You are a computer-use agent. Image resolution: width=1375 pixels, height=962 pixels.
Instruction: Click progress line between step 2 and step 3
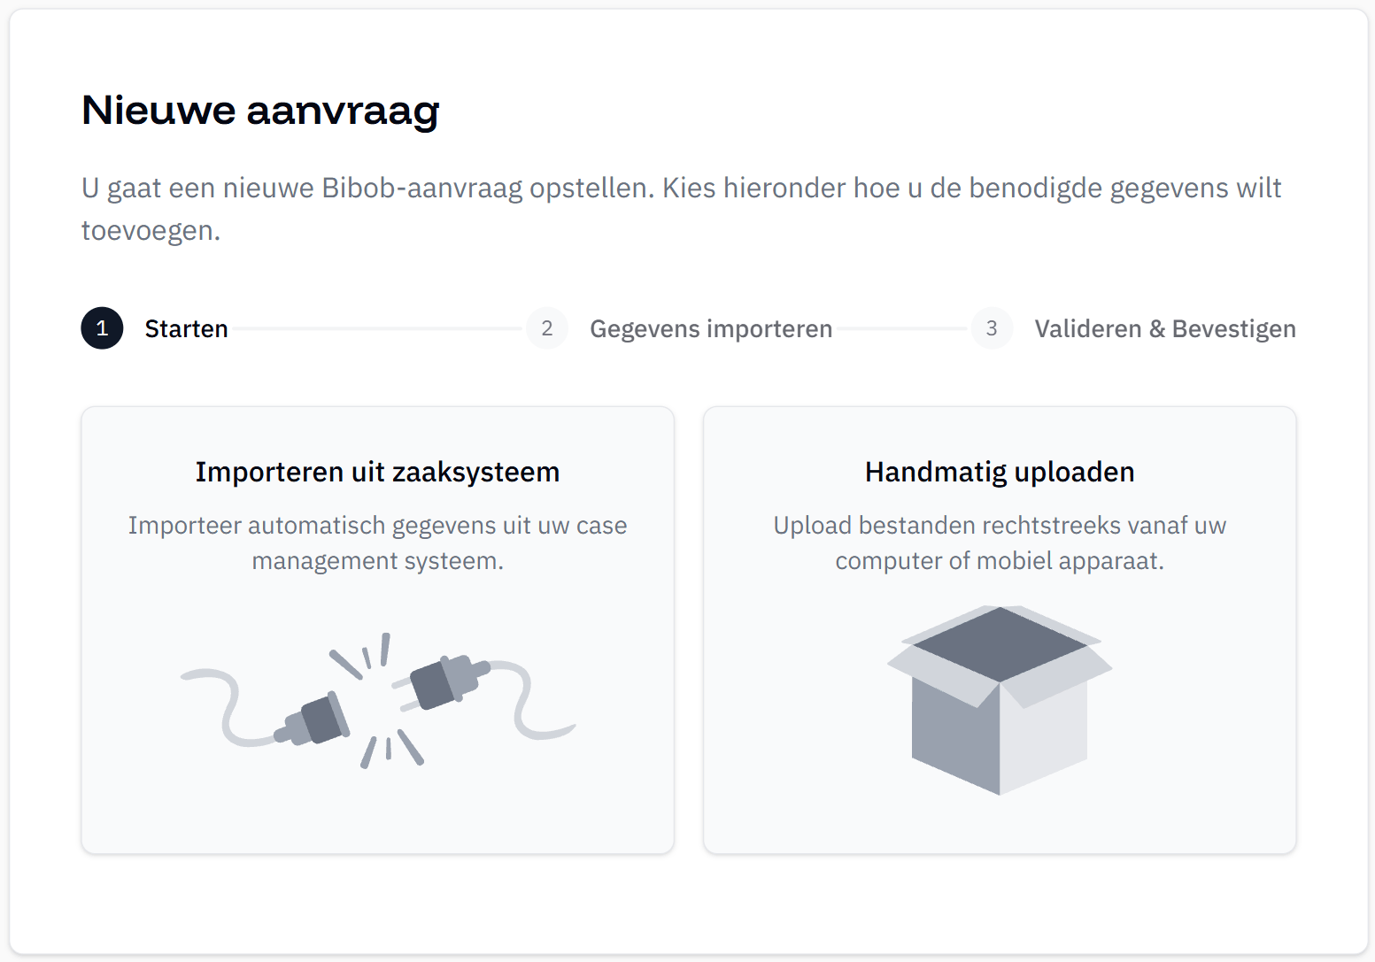[x=900, y=328]
